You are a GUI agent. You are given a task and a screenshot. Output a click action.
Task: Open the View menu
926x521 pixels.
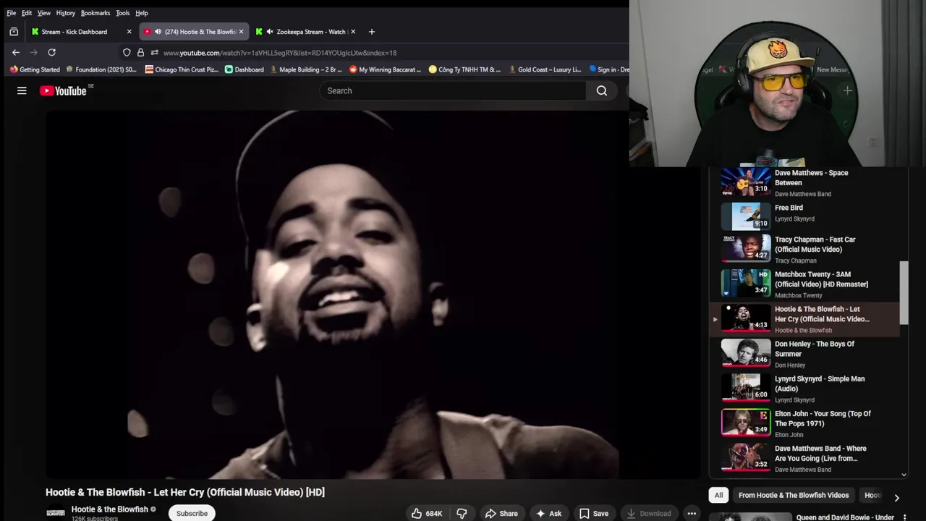coord(44,13)
